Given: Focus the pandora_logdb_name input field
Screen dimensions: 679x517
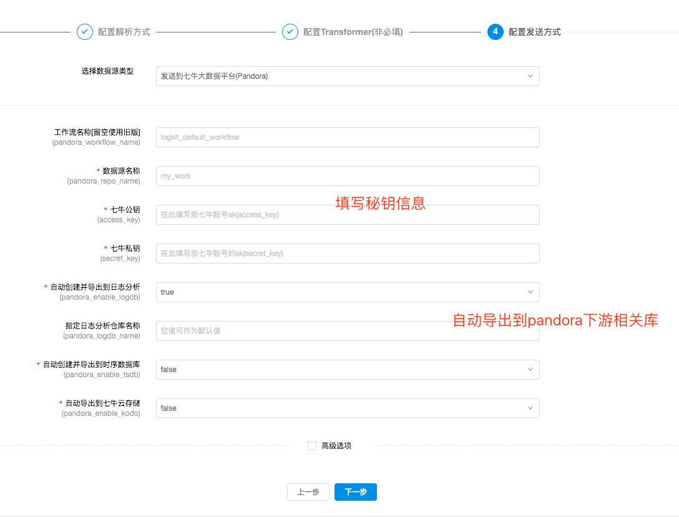Looking at the screenshot, I should point(348,331).
